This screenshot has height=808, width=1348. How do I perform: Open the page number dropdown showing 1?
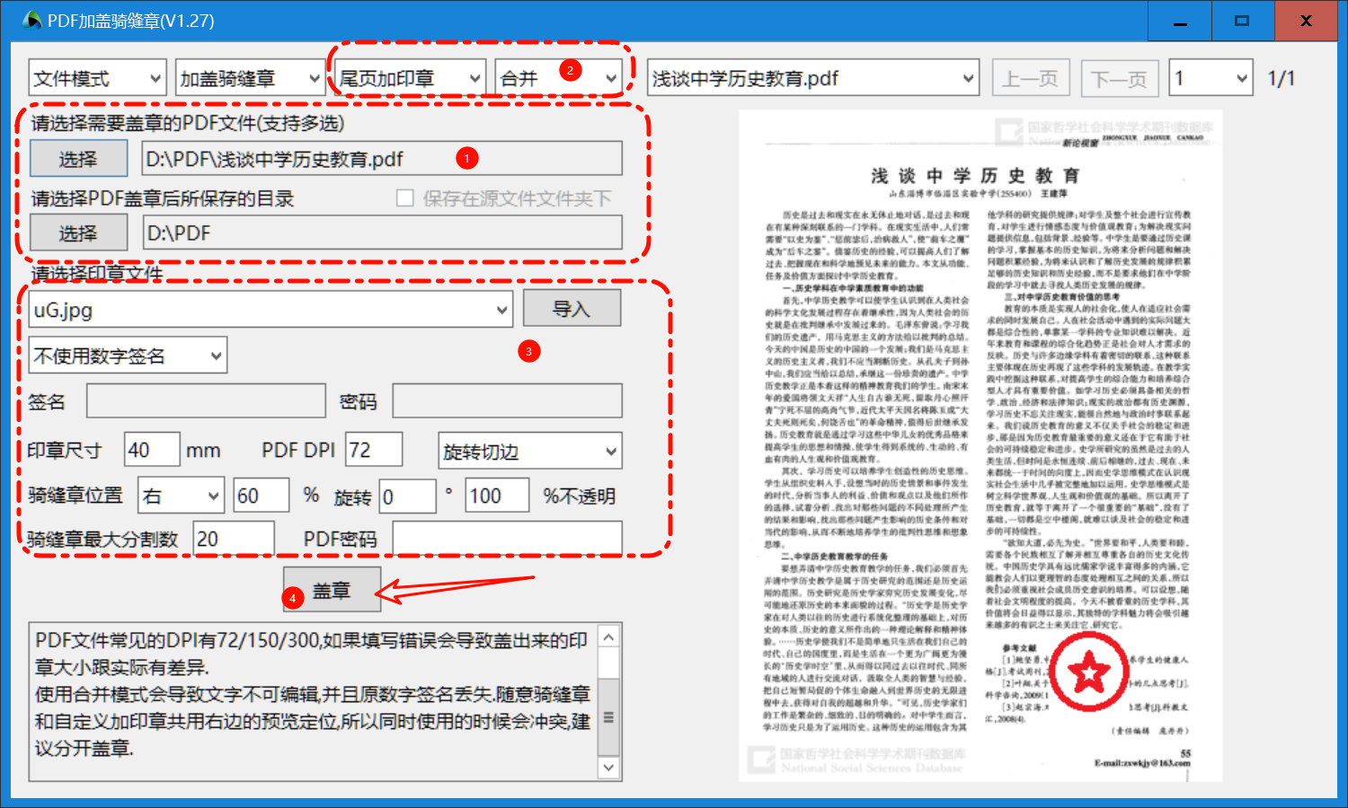1211,79
